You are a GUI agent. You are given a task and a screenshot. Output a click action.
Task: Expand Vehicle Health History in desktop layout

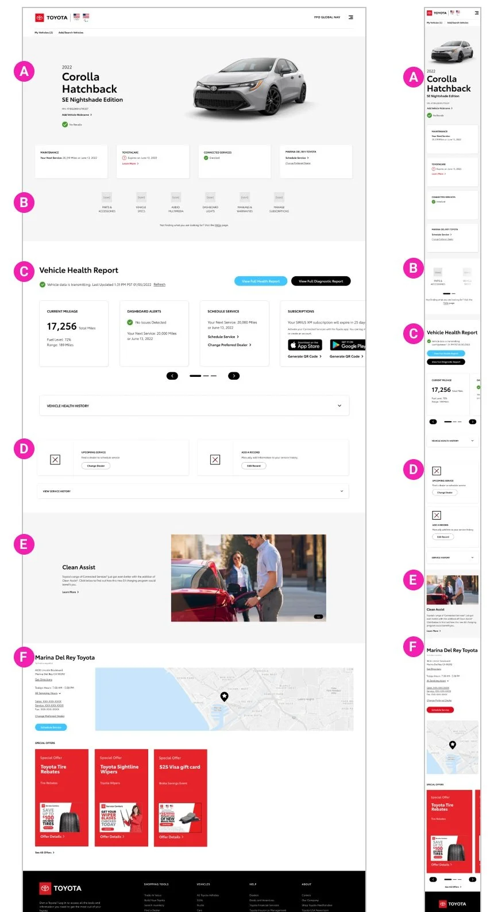tap(194, 406)
